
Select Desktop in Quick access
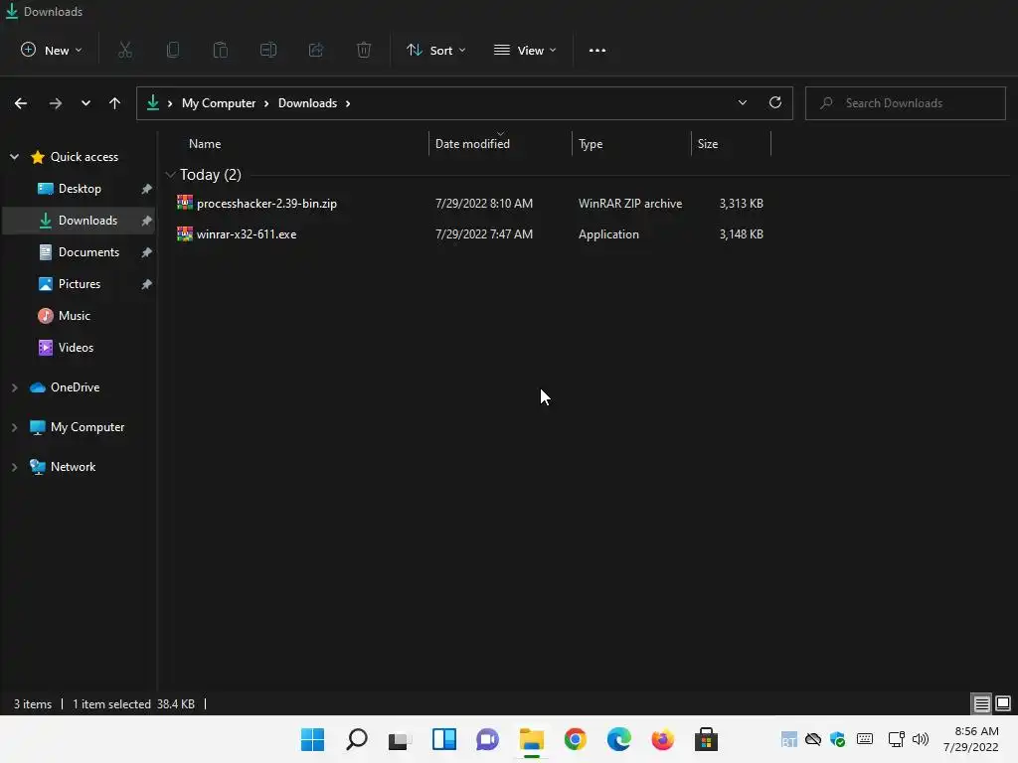point(80,189)
